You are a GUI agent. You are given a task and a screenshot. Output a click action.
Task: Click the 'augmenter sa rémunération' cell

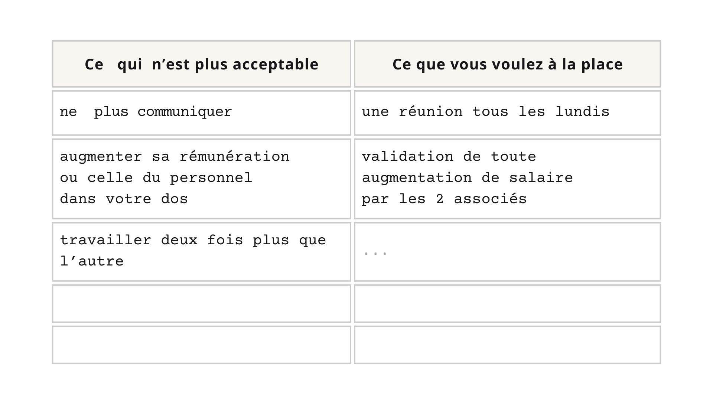[x=202, y=179]
